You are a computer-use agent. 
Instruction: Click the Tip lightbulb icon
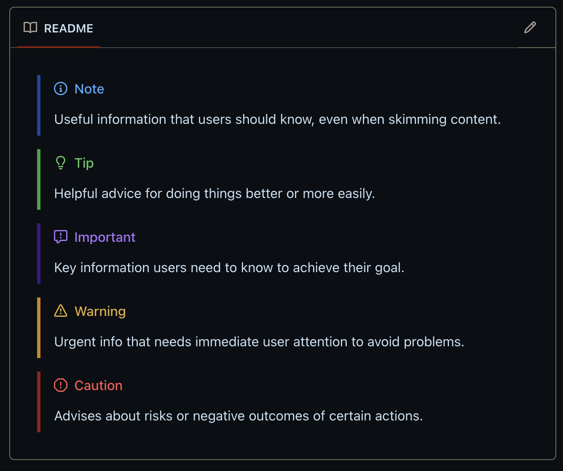coord(61,163)
